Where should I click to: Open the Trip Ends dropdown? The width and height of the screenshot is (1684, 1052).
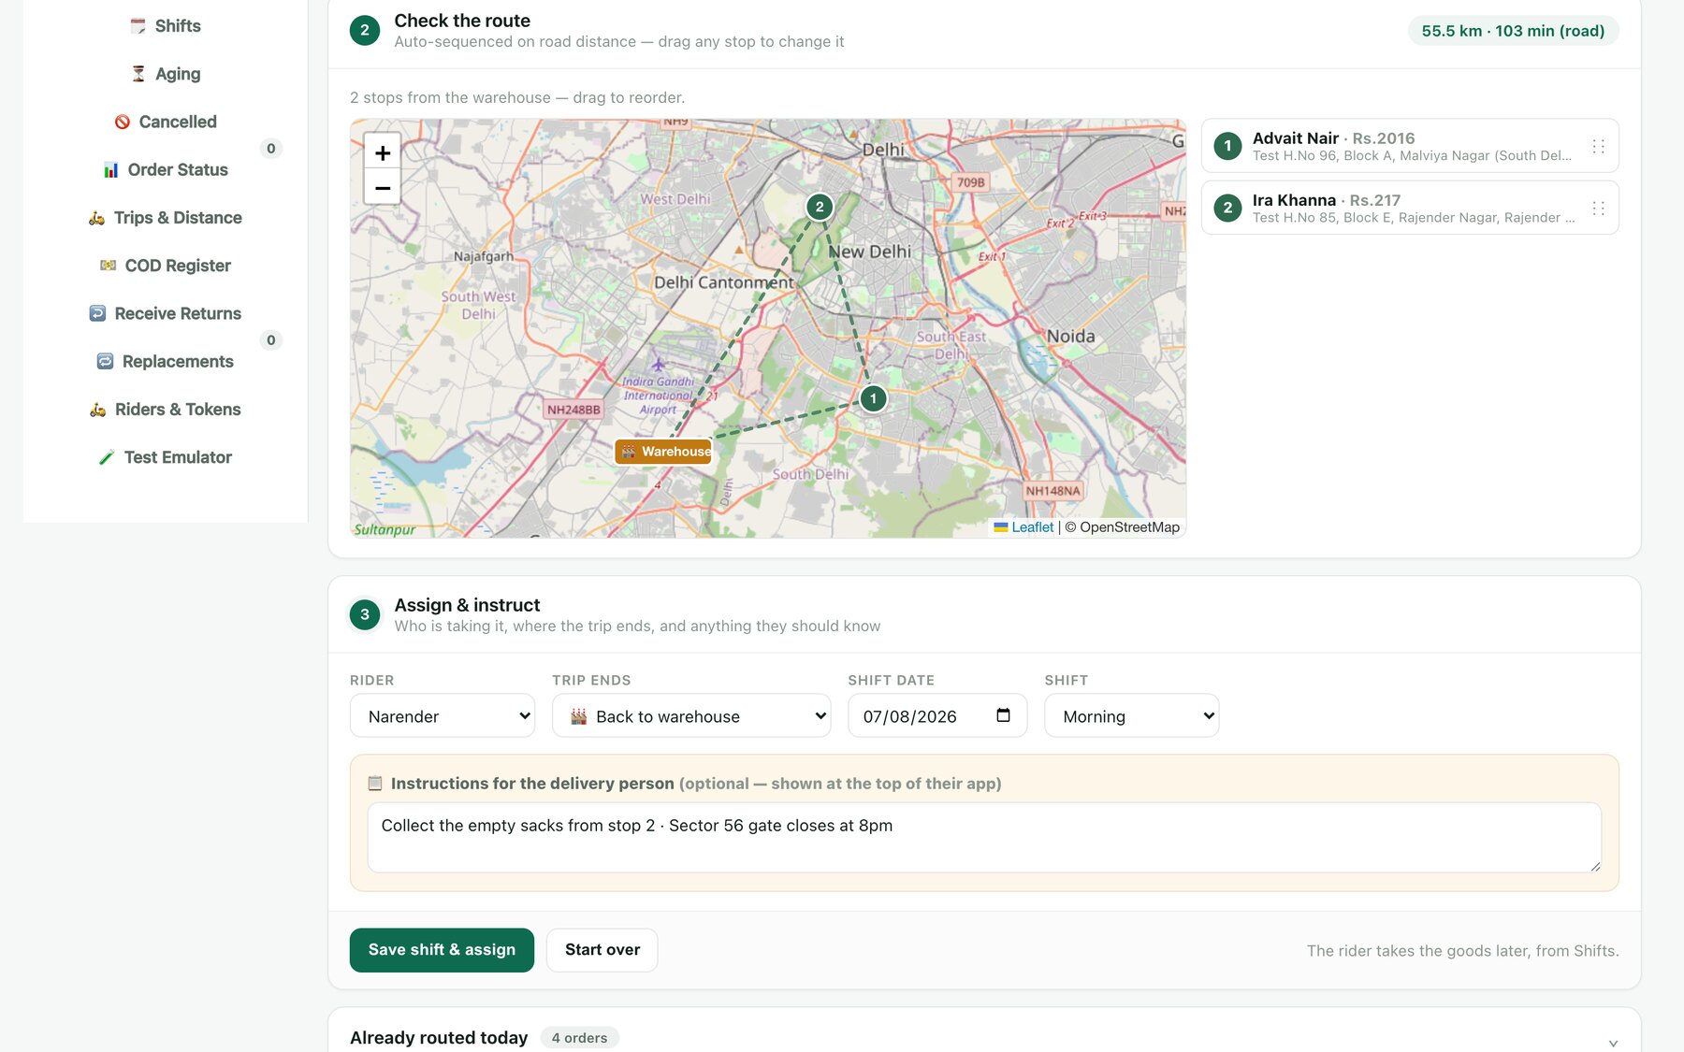pos(691,715)
